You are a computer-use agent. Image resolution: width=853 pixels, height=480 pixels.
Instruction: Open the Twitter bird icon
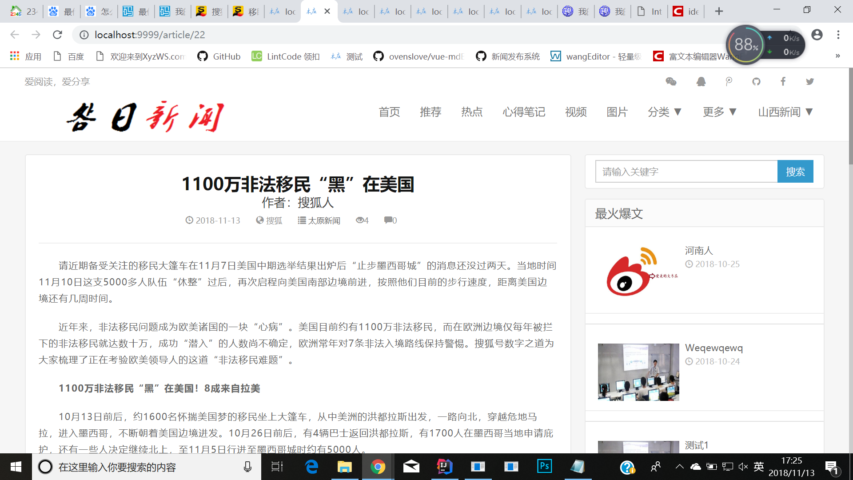pos(810,81)
